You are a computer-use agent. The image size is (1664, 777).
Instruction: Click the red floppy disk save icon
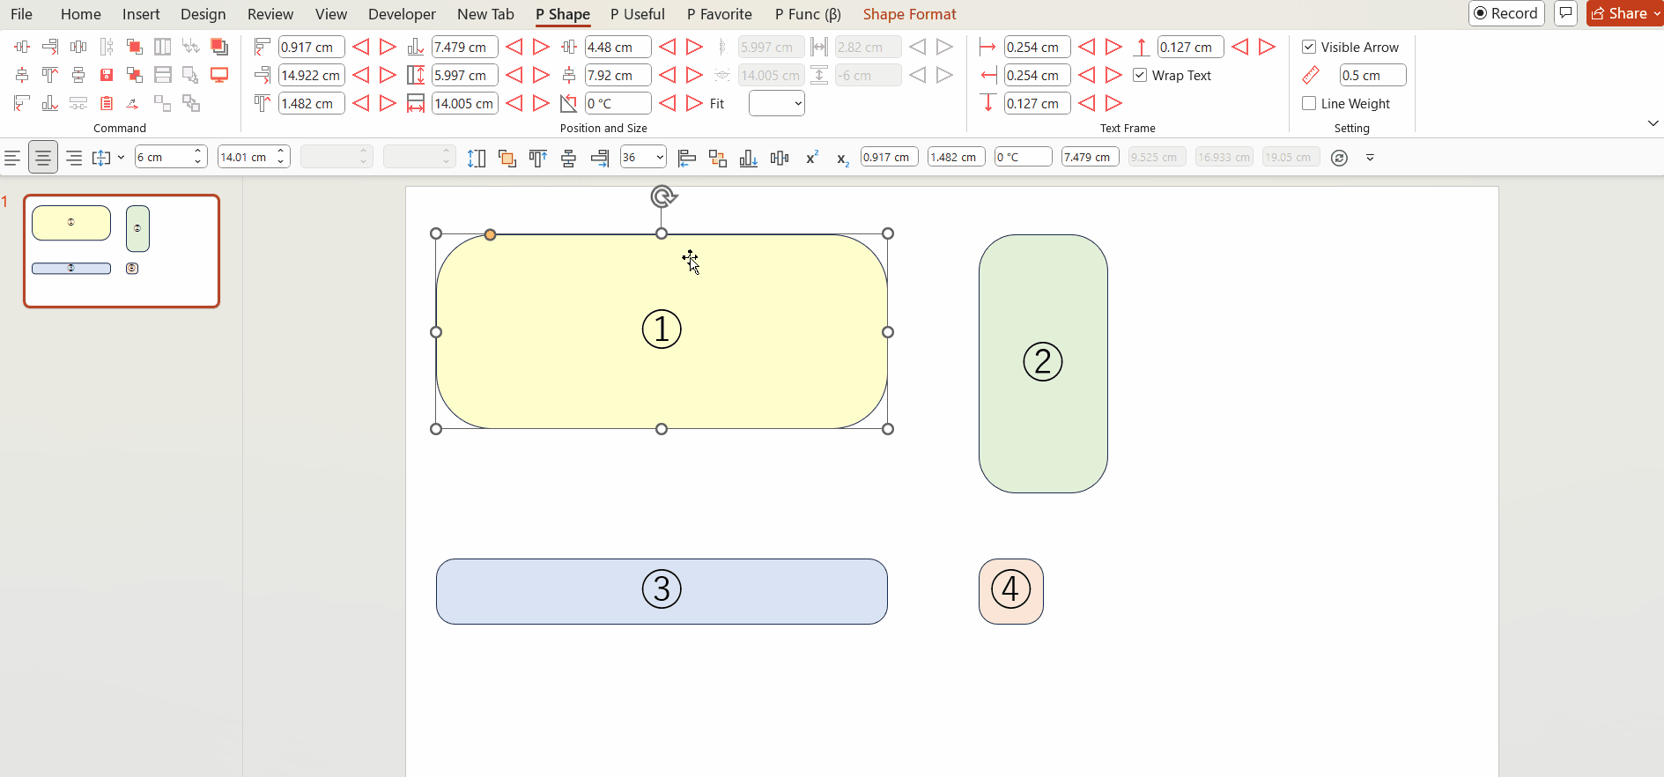click(107, 75)
